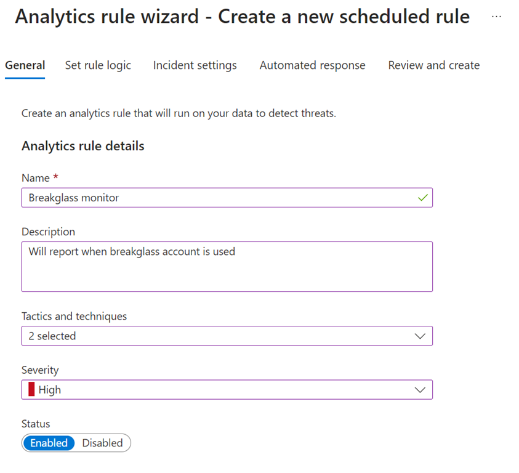Click the Severity dropdown chevron arrow
The image size is (519, 473).
(x=420, y=390)
